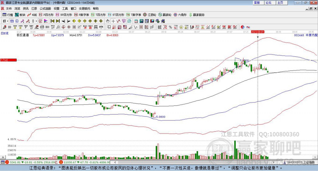Open the 浏览 menu
Image resolution: width=318 pixels, height=171 pixels.
coord(17,8)
